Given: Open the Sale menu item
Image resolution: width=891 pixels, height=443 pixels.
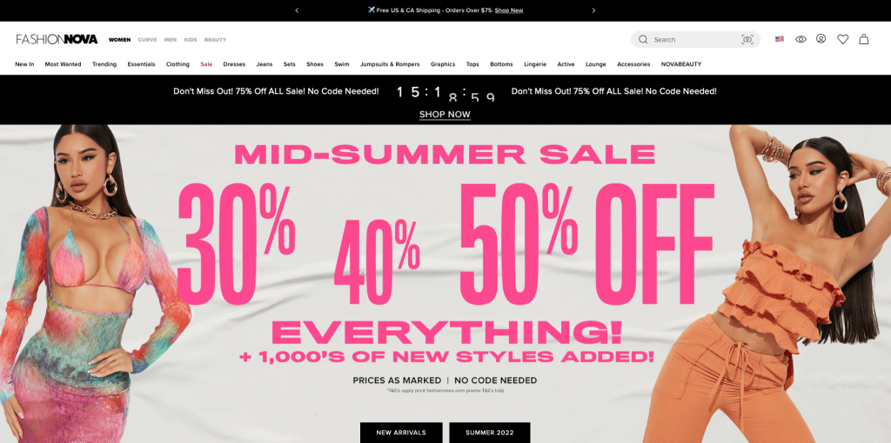Looking at the screenshot, I should [206, 64].
